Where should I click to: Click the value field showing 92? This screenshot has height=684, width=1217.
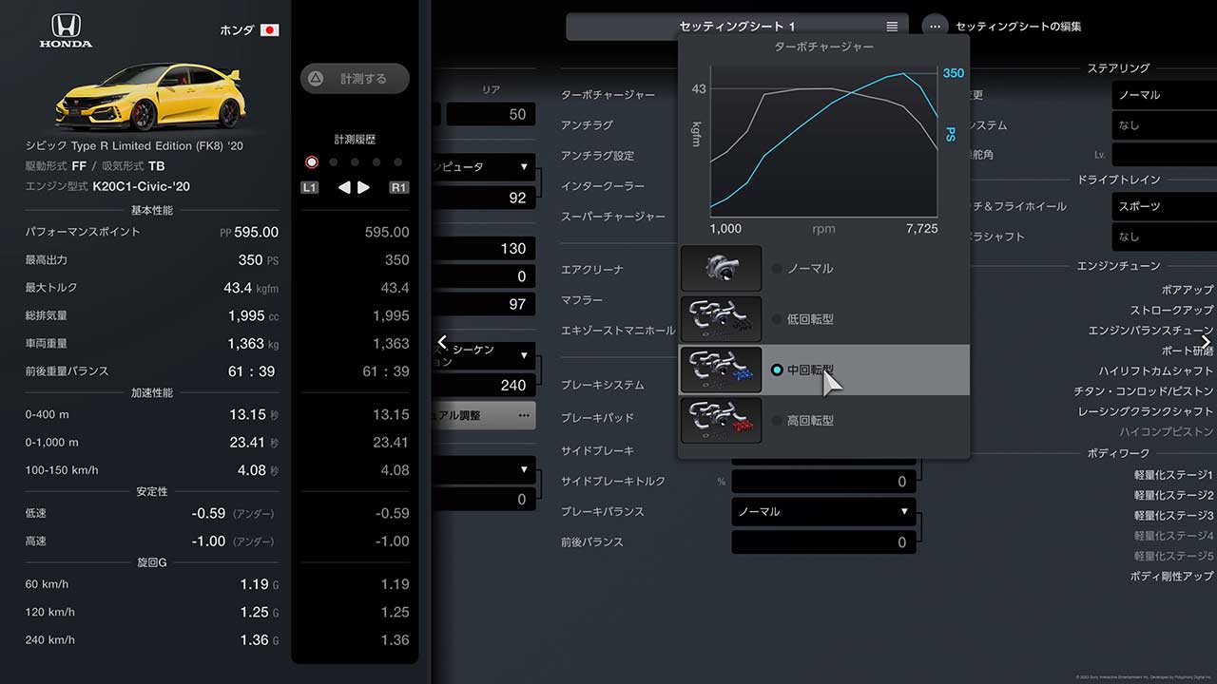tap(484, 198)
